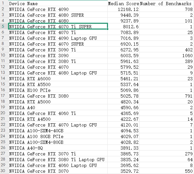The height and width of the screenshot is (174, 194).
Task: Select cell NVIDIA GeForce RTX 4090 Laptop GPU
Action: [x=58, y=38]
